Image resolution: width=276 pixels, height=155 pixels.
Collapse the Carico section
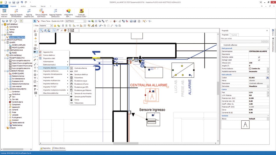click(268, 90)
